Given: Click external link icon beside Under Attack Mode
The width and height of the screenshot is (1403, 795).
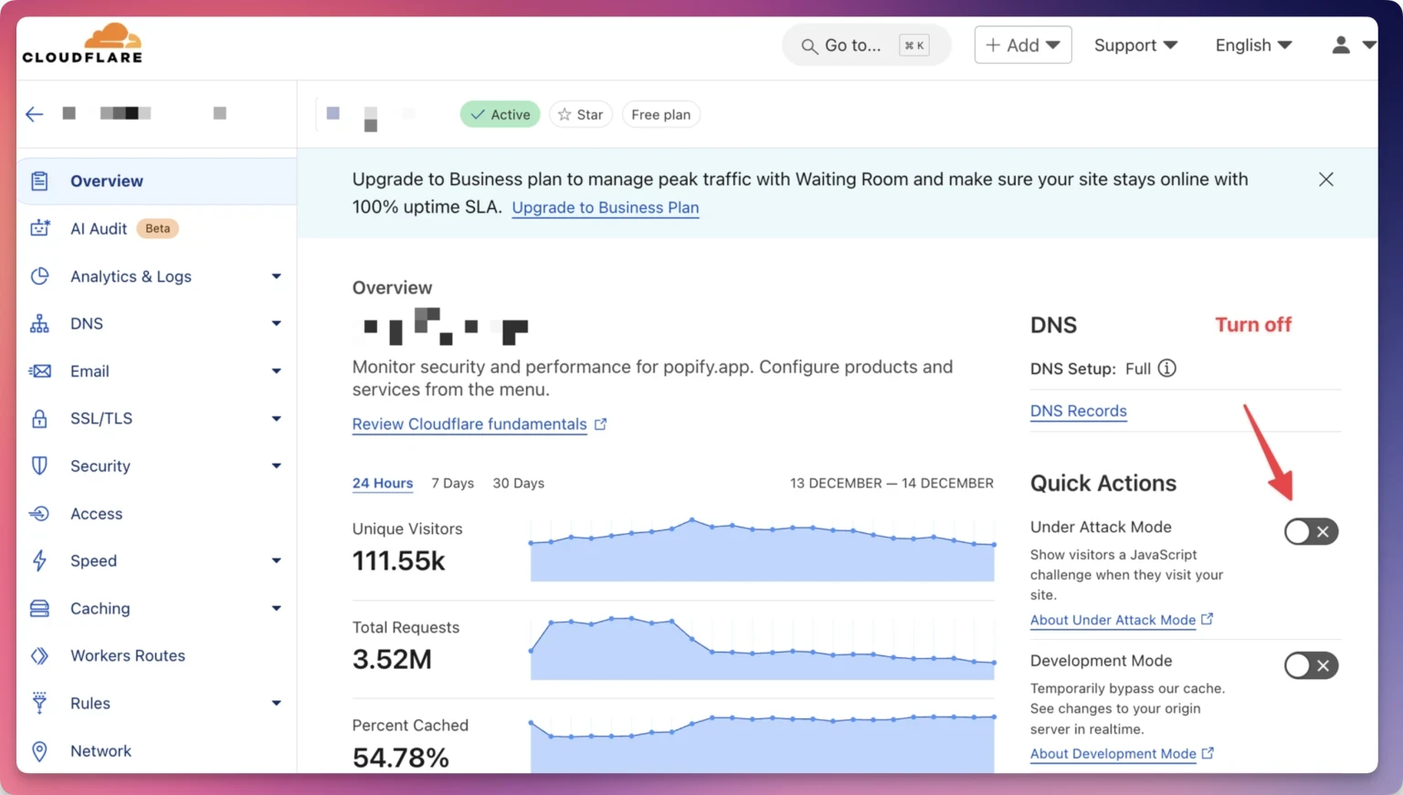Looking at the screenshot, I should click(x=1207, y=619).
